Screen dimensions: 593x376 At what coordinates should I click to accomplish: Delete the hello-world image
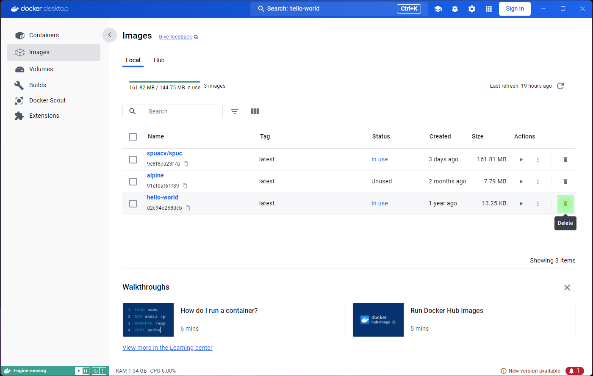point(565,204)
